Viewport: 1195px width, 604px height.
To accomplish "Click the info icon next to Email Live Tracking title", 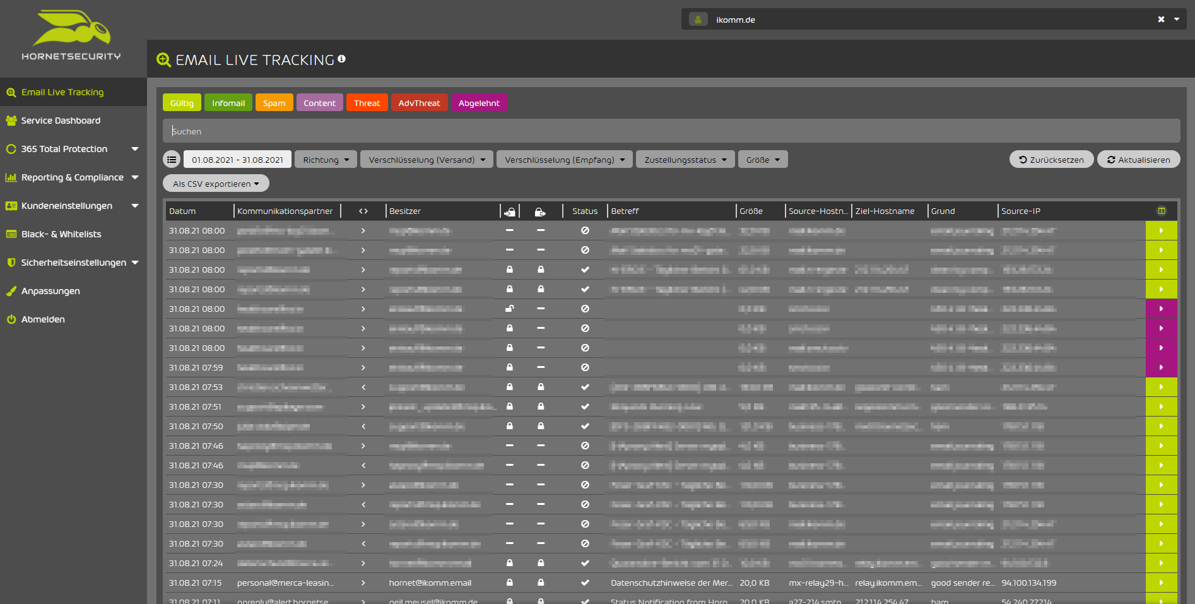I will (x=341, y=59).
